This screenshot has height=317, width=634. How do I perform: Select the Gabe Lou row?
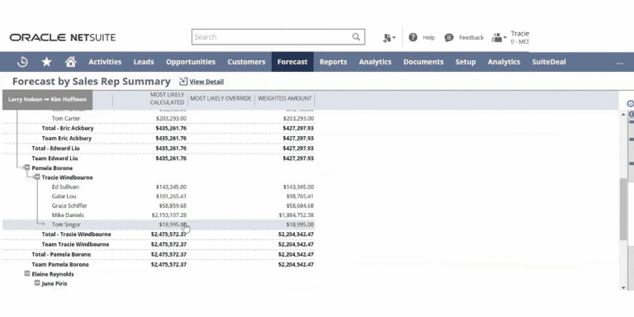tap(158, 196)
